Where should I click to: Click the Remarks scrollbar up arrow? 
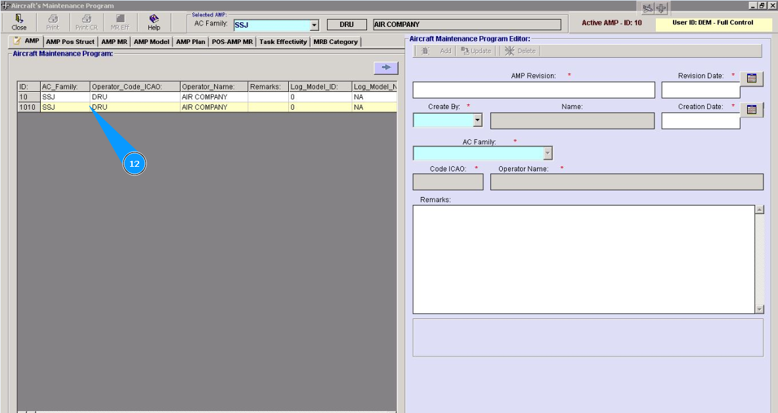759,210
